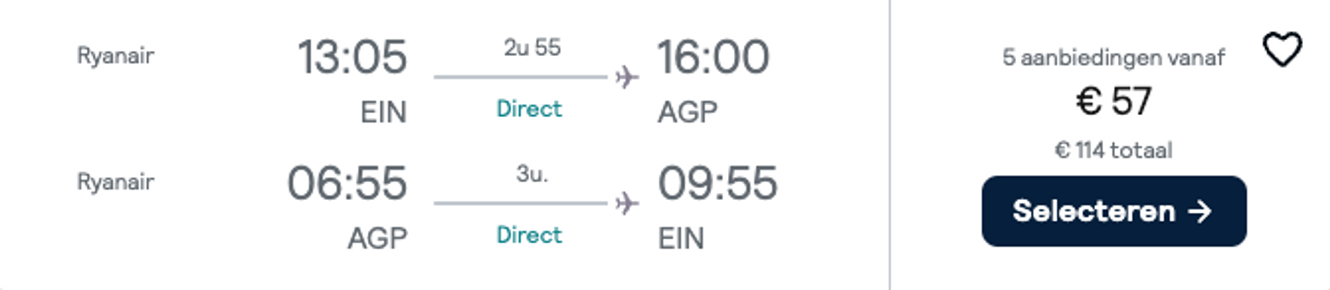Click the outbound Direct label
The image size is (1330, 290).
(x=529, y=109)
